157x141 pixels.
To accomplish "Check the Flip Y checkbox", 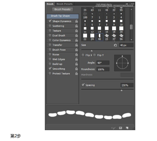I will (x=94, y=55).
